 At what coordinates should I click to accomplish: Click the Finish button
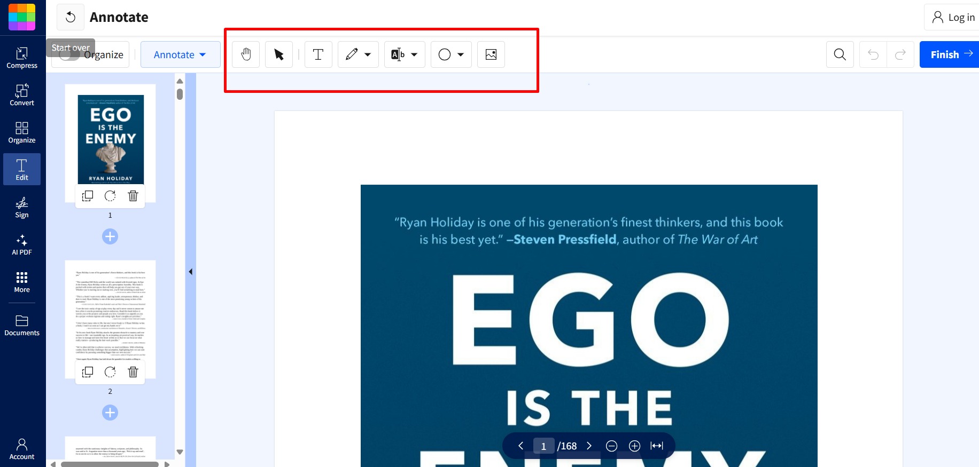(950, 54)
